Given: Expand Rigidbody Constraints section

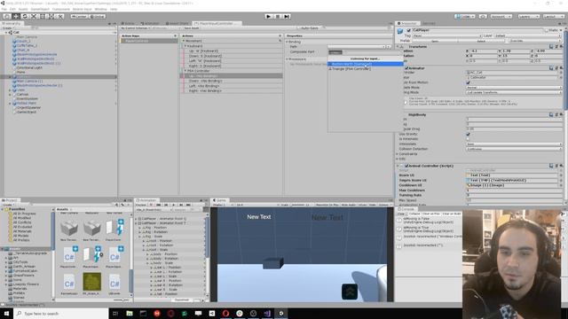Looking at the screenshot, I should (x=398, y=154).
